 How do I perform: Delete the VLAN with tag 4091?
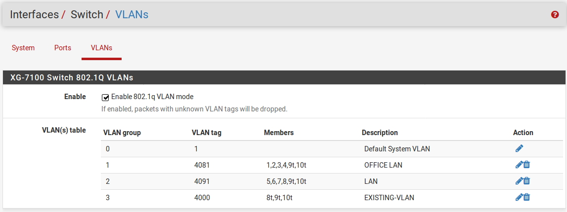pos(526,181)
